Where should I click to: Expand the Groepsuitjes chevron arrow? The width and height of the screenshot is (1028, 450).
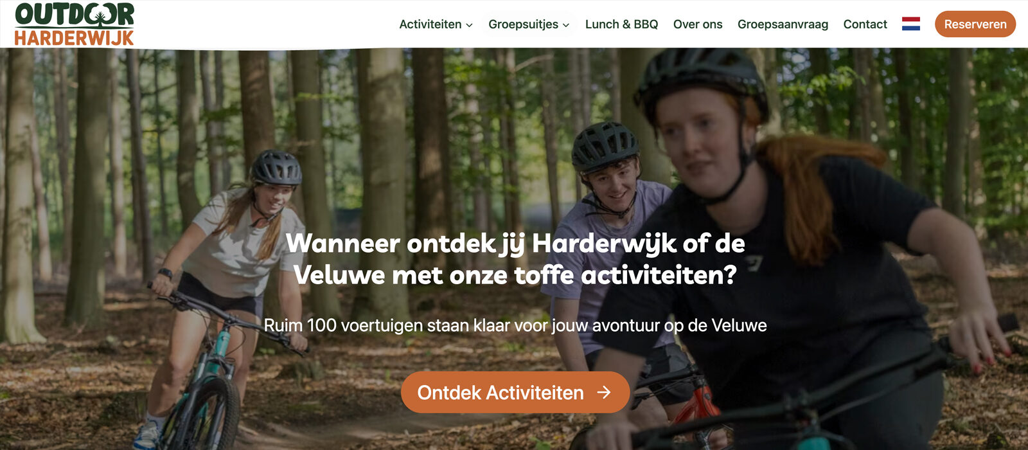[x=566, y=25]
